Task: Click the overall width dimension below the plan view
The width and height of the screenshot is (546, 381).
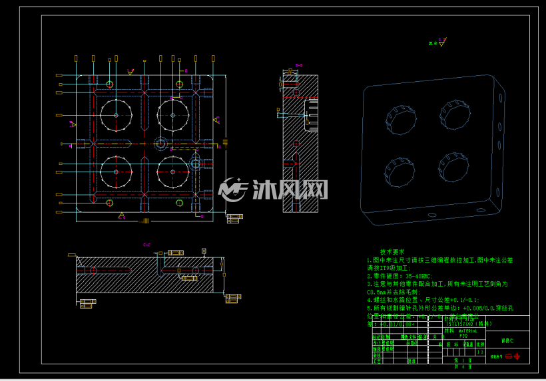Action: pos(145,221)
